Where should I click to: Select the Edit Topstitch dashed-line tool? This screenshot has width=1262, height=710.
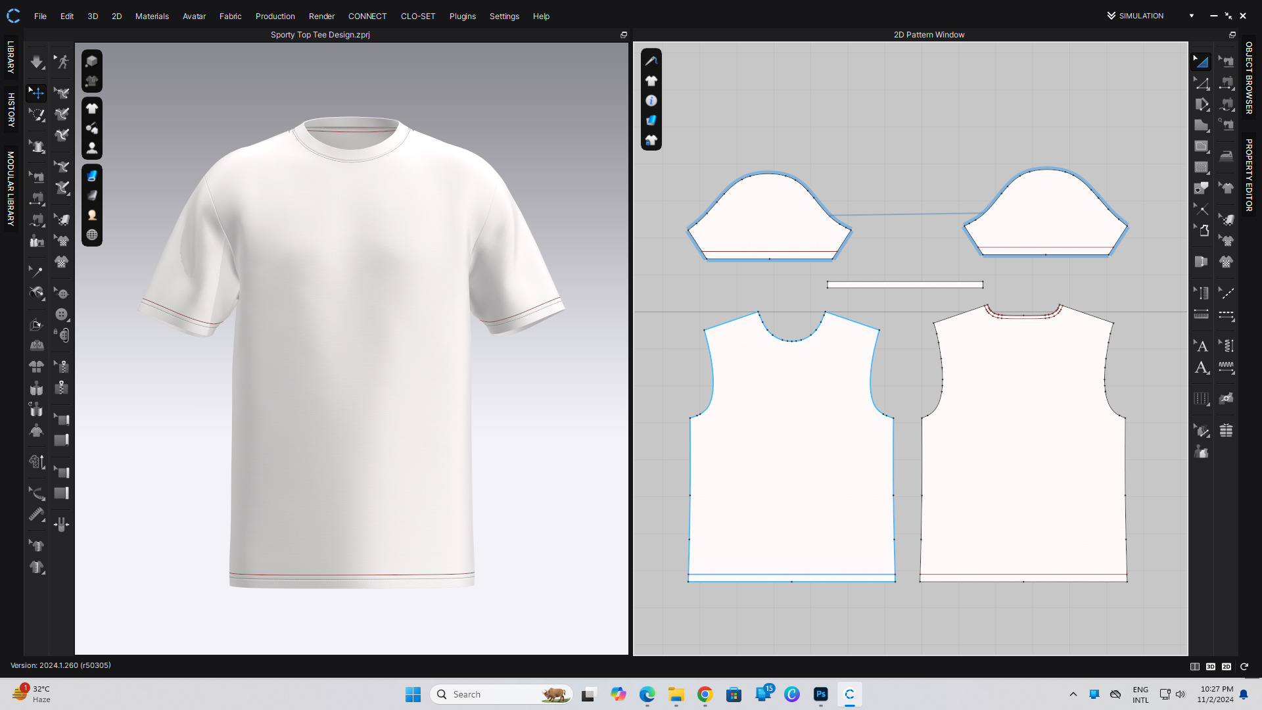click(x=1227, y=293)
